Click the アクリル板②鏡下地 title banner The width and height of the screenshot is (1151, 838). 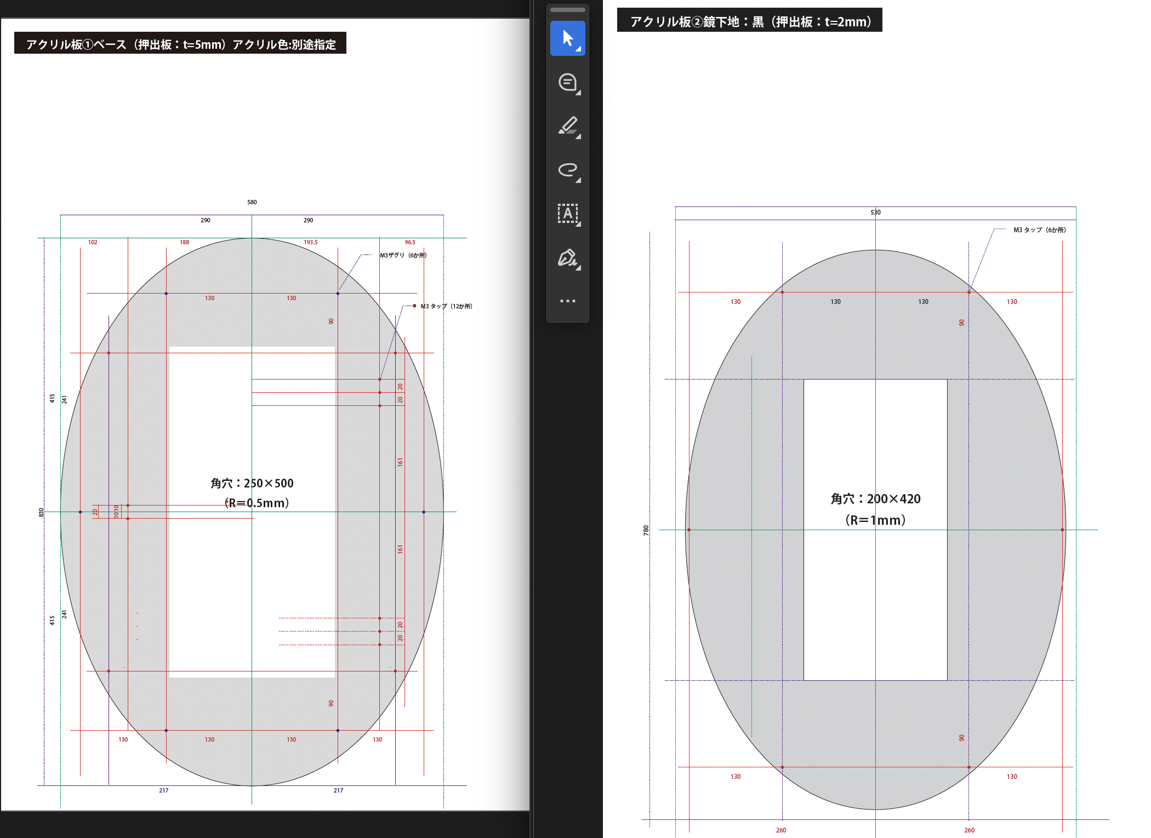[749, 21]
